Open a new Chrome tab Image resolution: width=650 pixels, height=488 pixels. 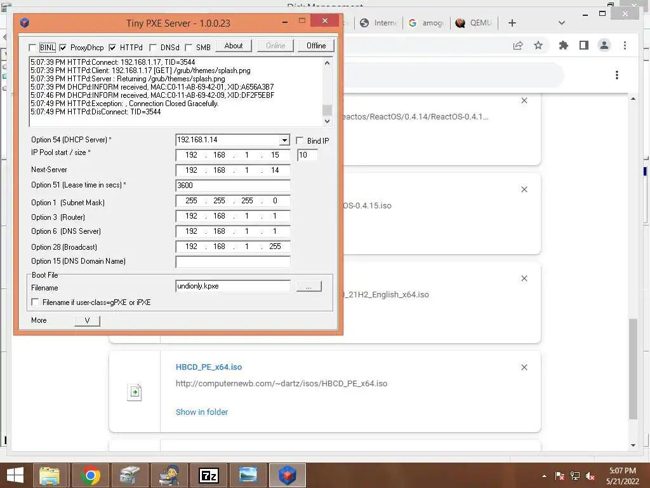click(512, 23)
